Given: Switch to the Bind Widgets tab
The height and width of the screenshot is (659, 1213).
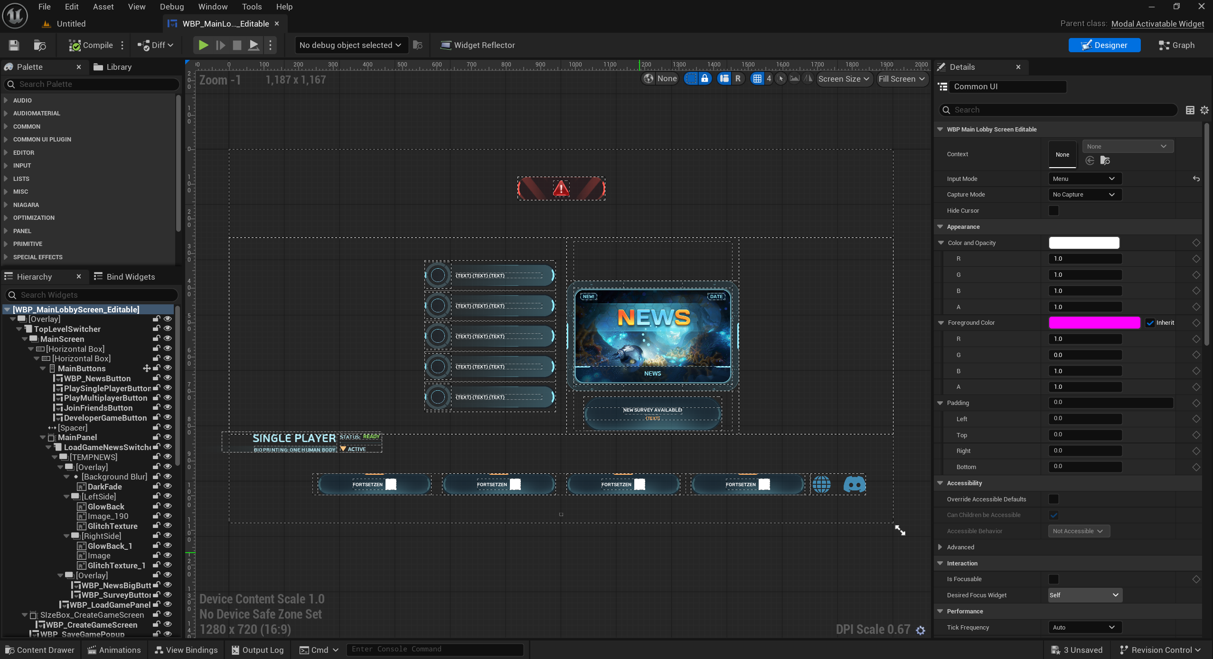Looking at the screenshot, I should coord(125,277).
